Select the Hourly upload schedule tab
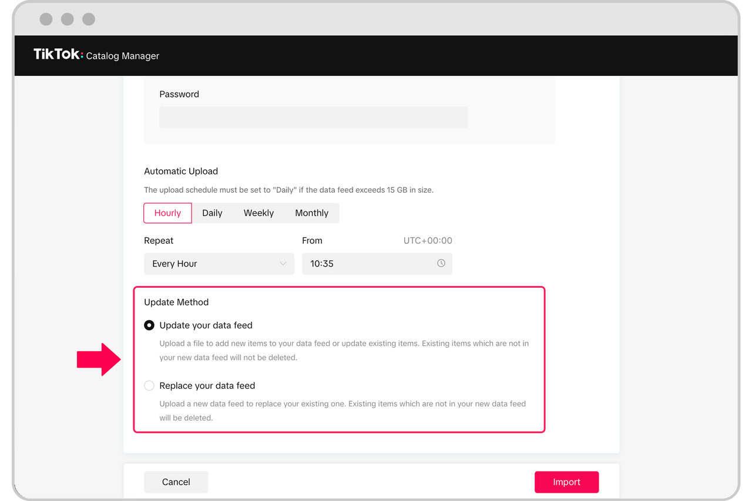The width and height of the screenshot is (752, 501). 167,213
